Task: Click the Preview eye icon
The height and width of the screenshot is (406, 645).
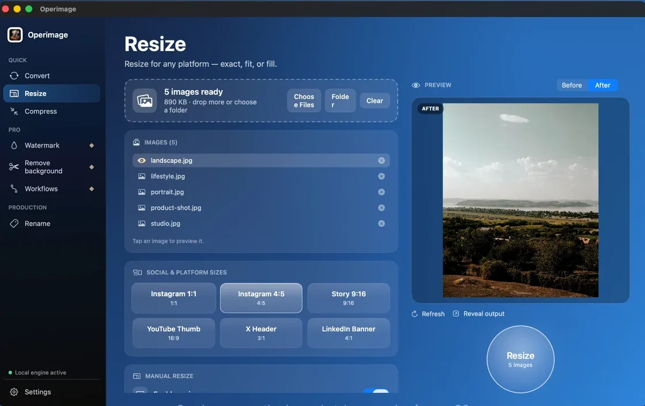Action: click(416, 85)
